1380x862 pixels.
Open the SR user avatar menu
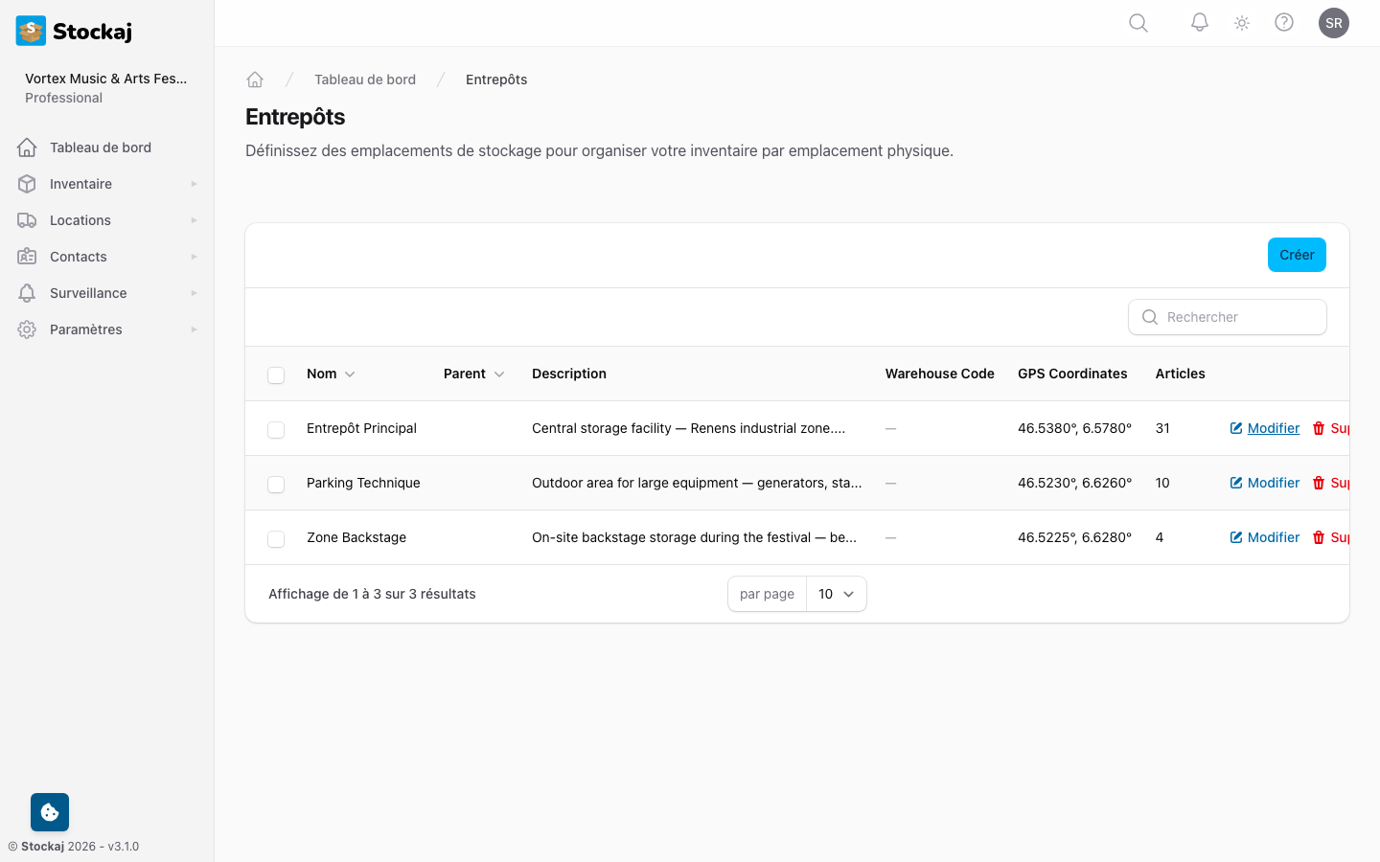tap(1333, 23)
